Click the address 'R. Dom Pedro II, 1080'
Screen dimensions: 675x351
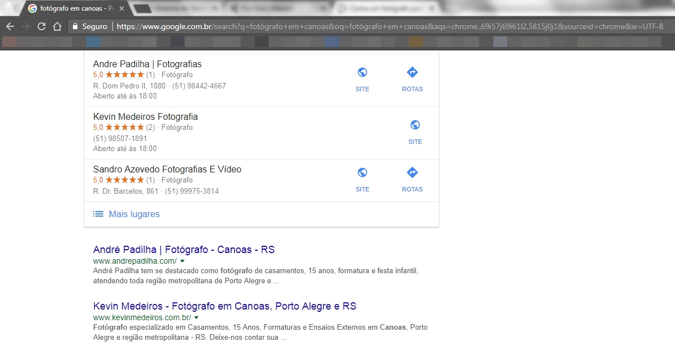(130, 86)
